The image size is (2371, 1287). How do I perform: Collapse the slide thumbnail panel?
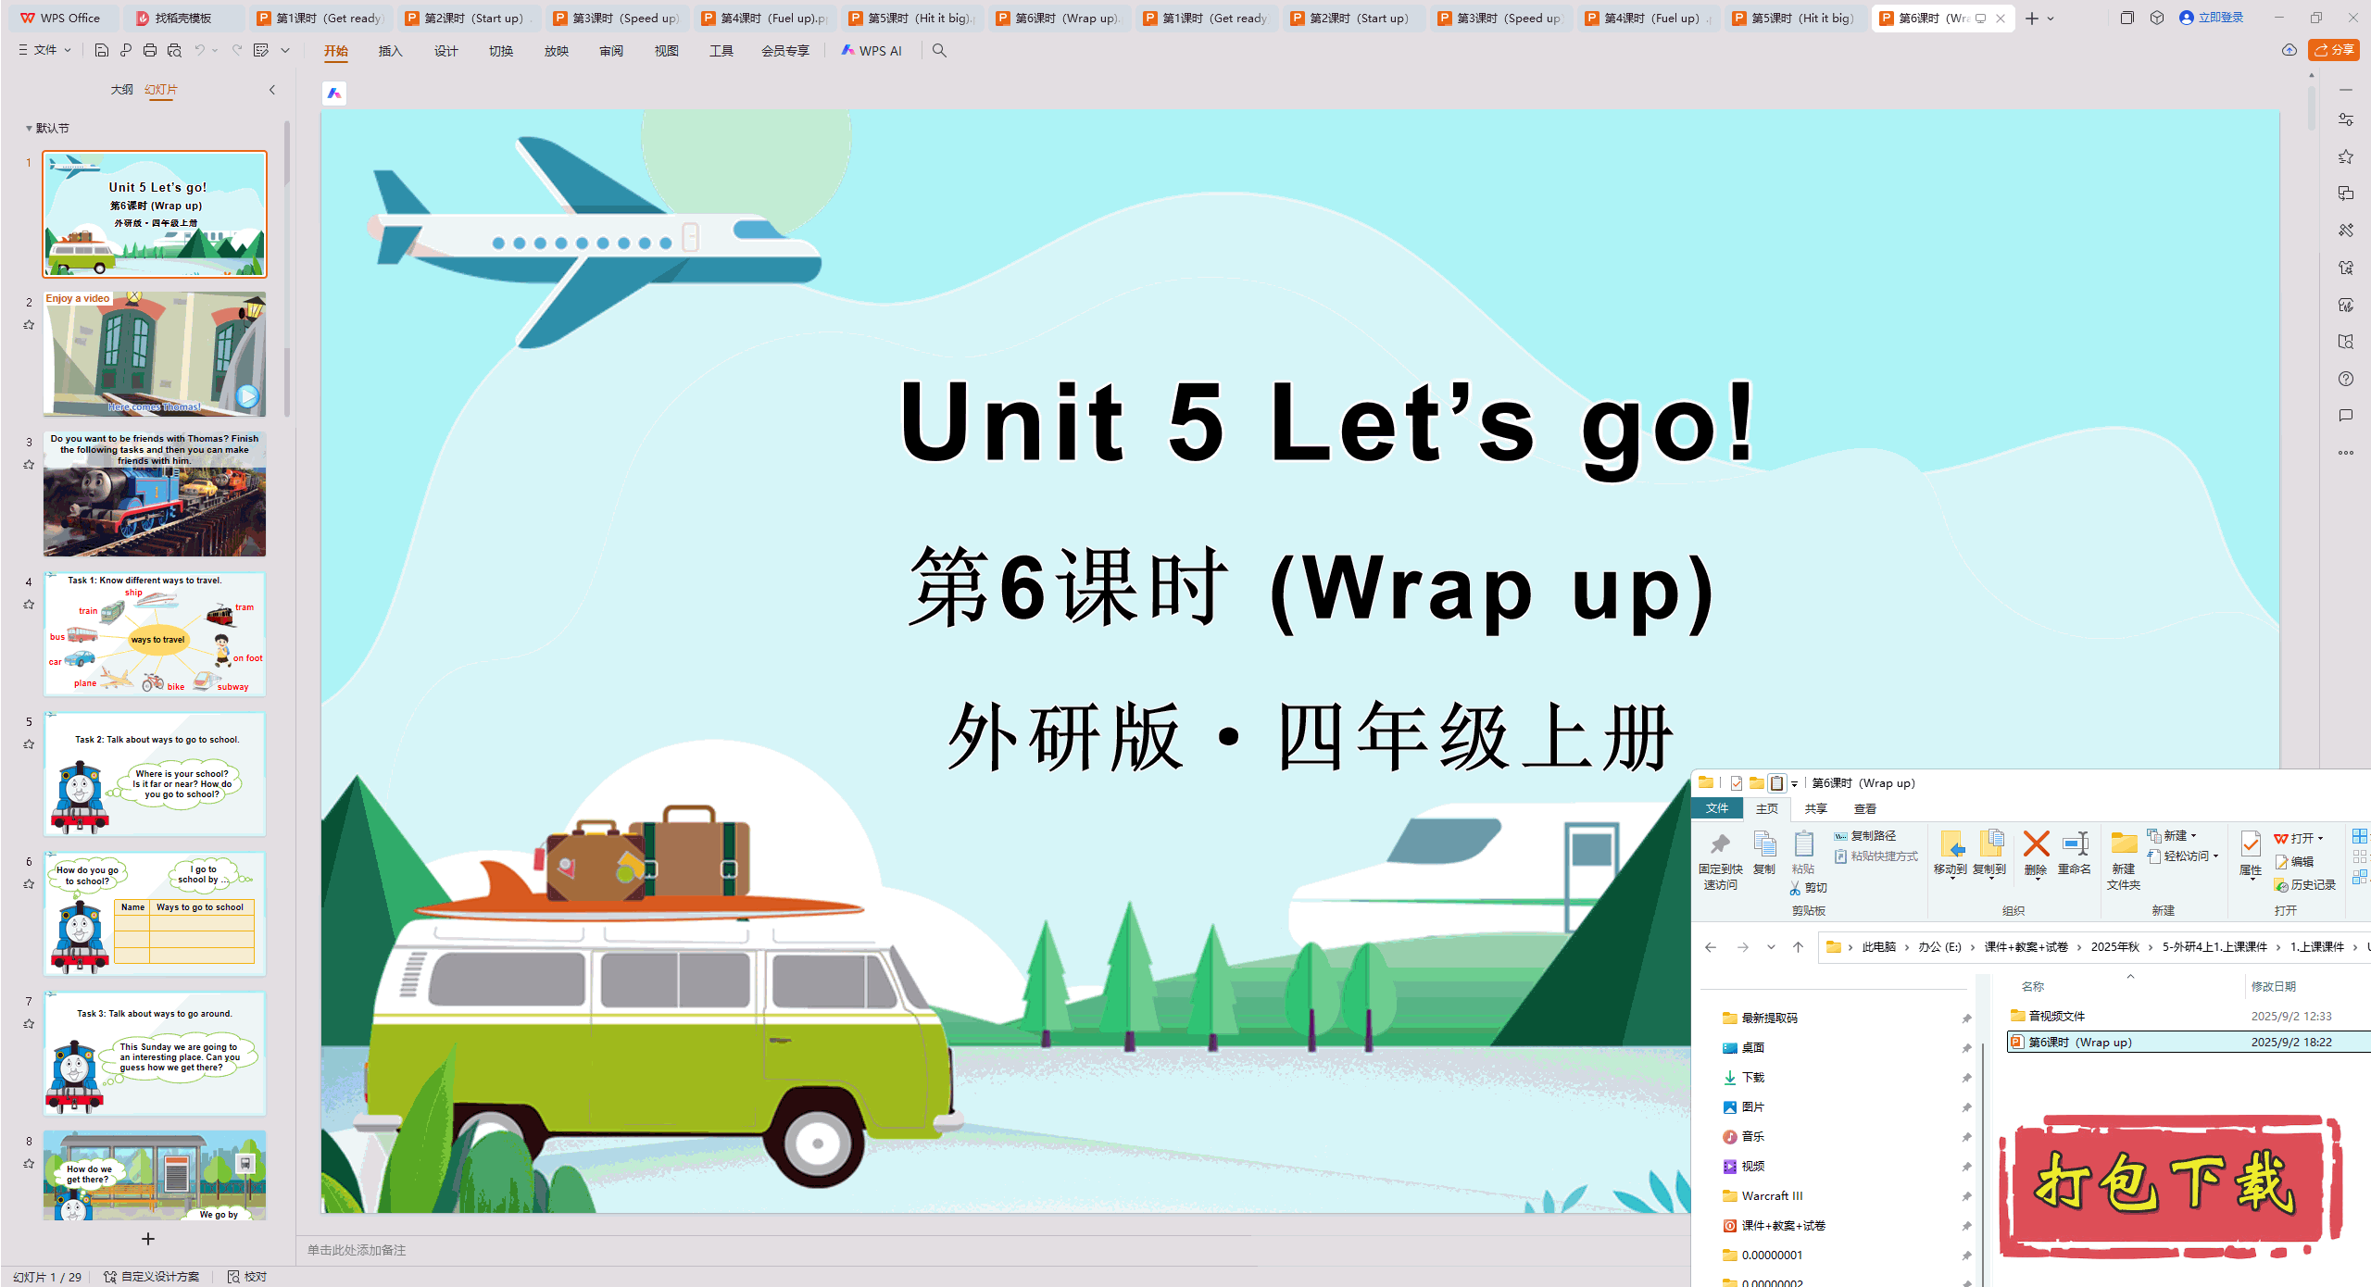point(272,90)
